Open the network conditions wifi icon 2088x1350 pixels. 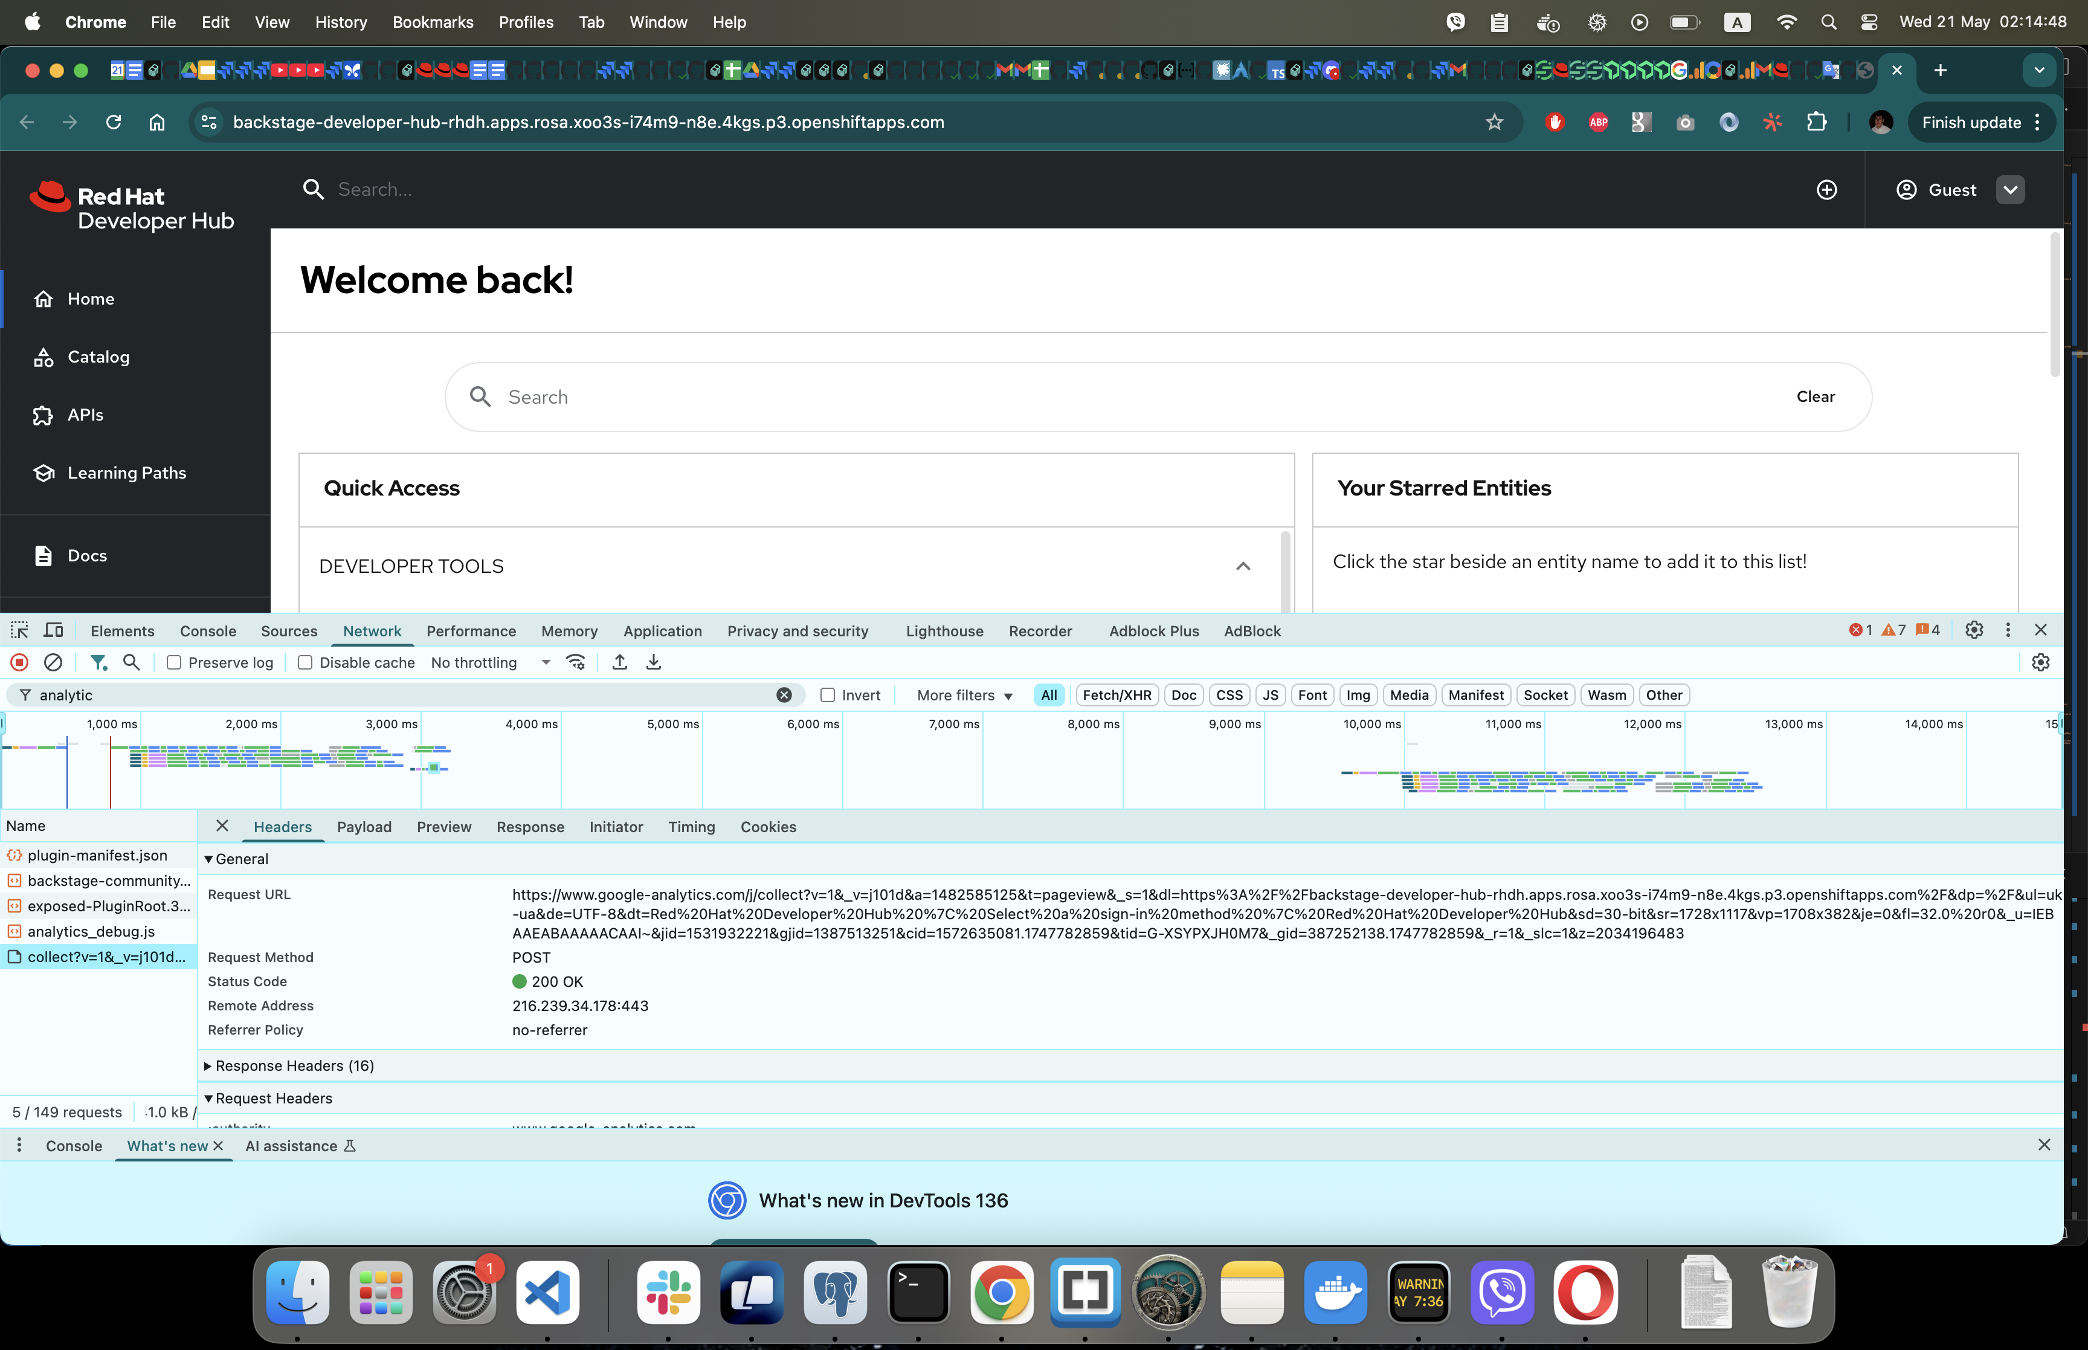tap(576, 663)
